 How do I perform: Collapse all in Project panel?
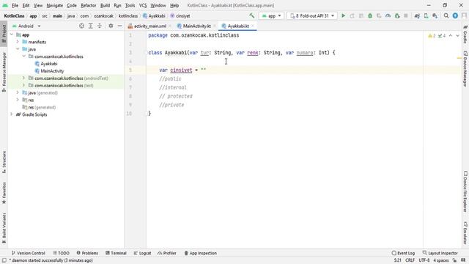coord(100,26)
